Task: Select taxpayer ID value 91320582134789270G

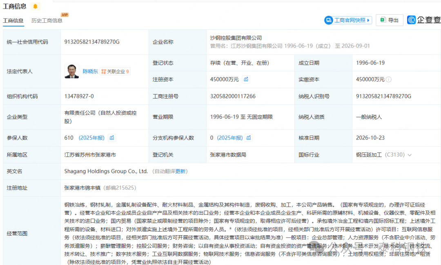Action: click(383, 96)
